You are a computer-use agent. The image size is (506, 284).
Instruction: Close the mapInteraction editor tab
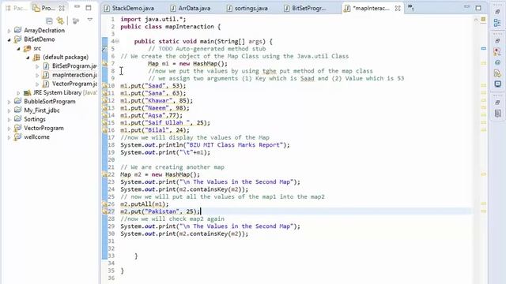click(x=398, y=9)
